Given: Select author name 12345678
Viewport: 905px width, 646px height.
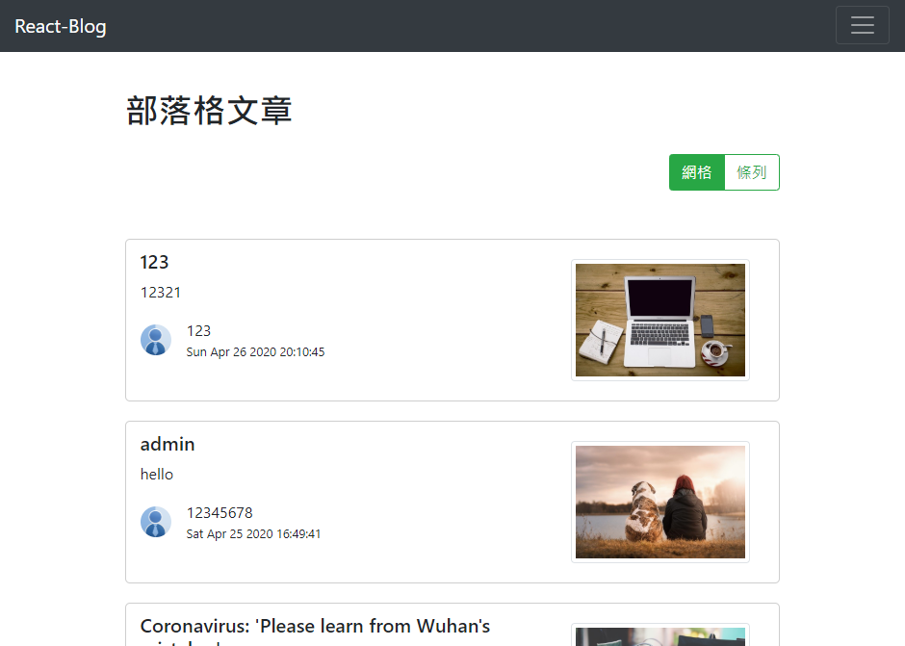Looking at the screenshot, I should click(x=220, y=512).
